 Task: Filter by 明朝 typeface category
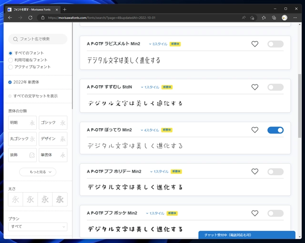tap(22, 123)
